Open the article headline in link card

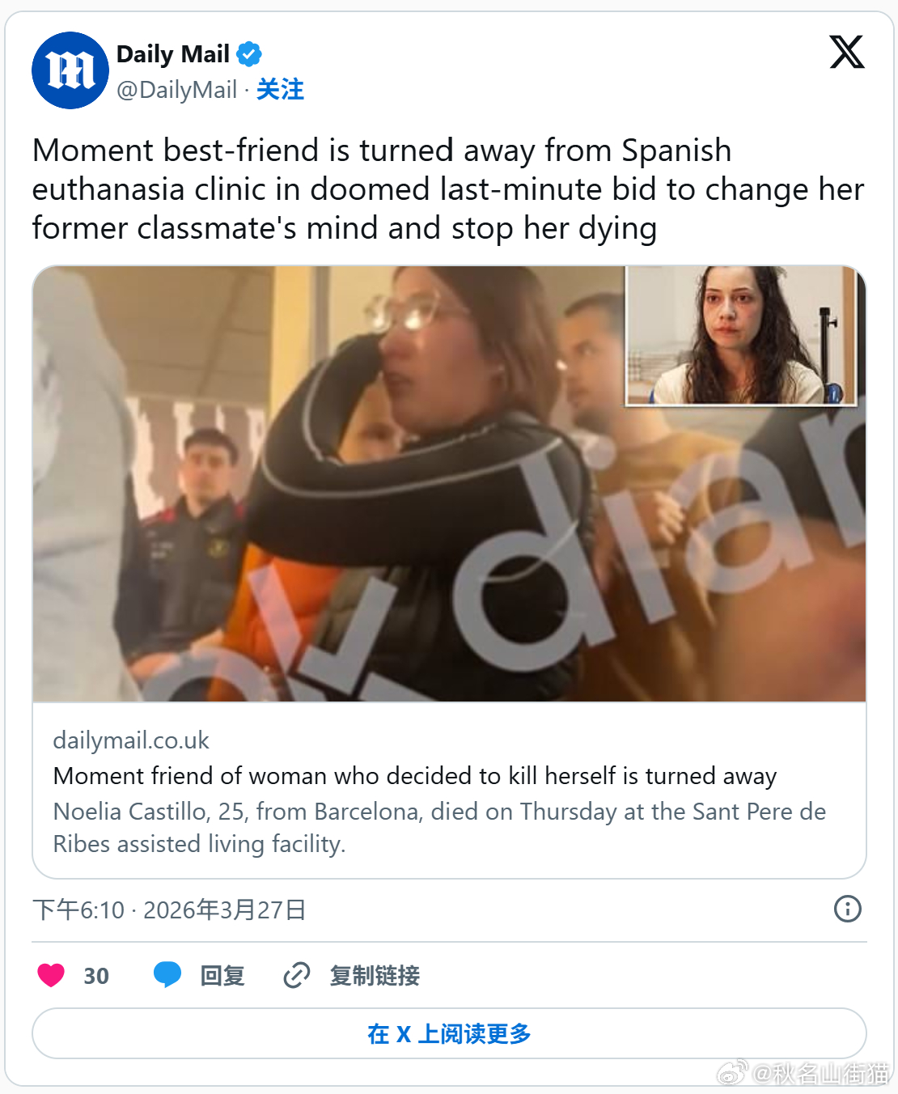[x=415, y=776]
